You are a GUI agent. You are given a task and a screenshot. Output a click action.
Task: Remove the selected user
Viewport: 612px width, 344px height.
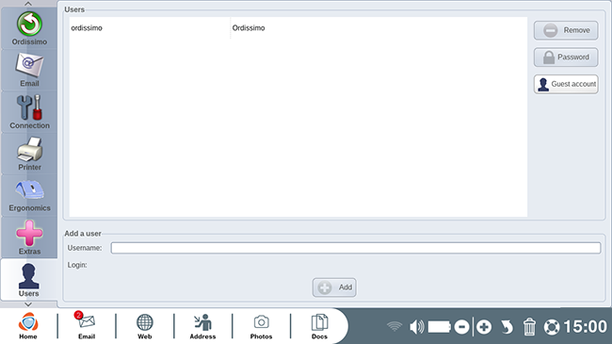coord(566,30)
